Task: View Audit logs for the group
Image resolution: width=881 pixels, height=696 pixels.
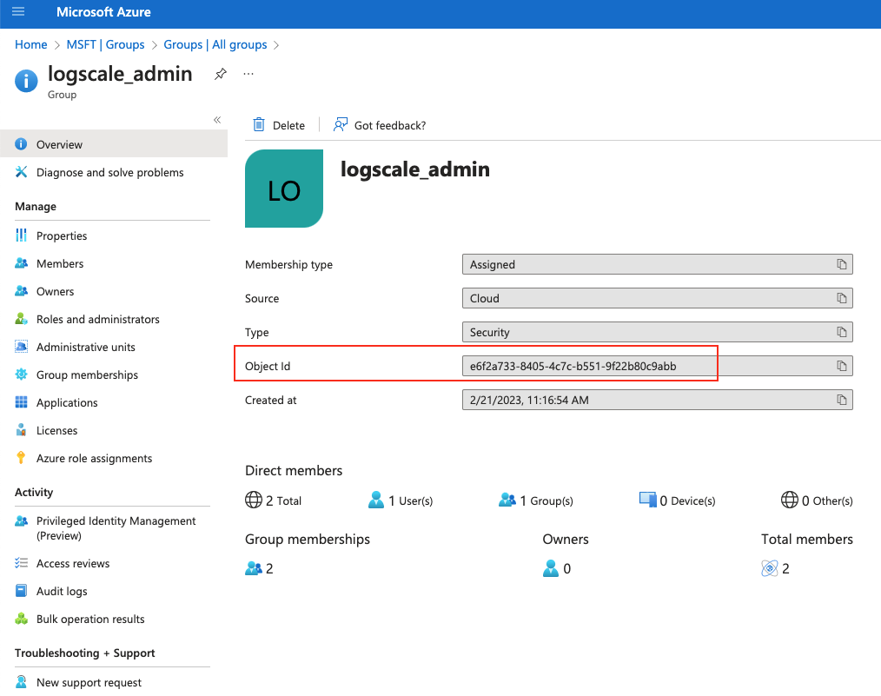Action: click(60, 591)
